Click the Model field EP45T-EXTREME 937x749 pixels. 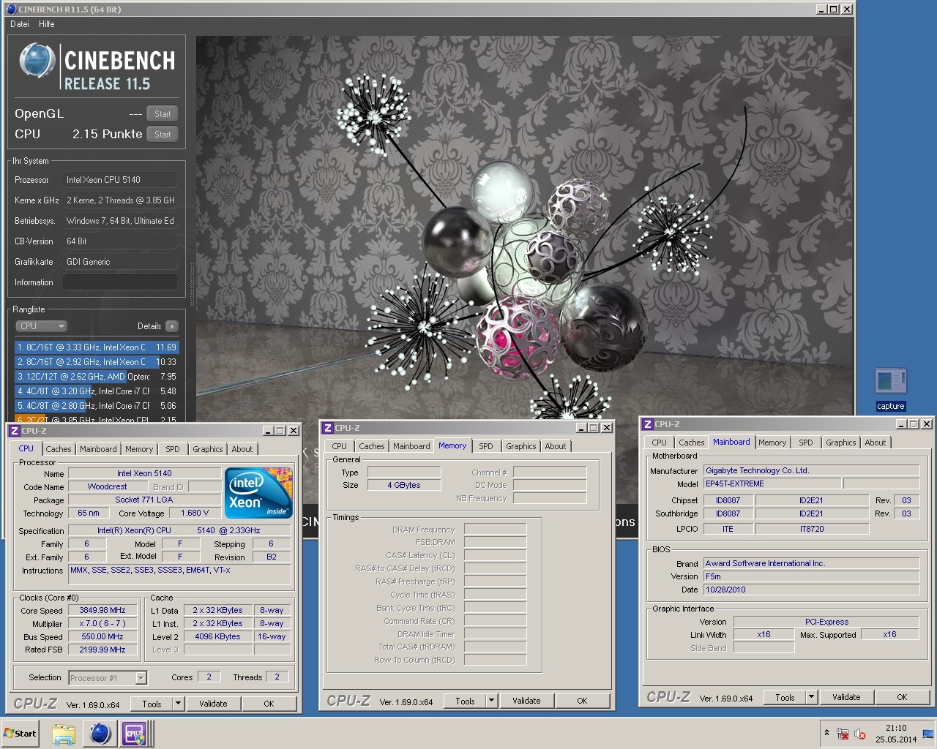point(772,484)
